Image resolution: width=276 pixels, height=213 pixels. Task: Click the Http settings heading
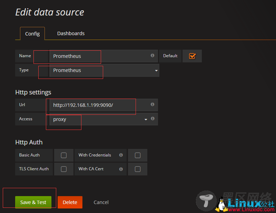(x=33, y=92)
